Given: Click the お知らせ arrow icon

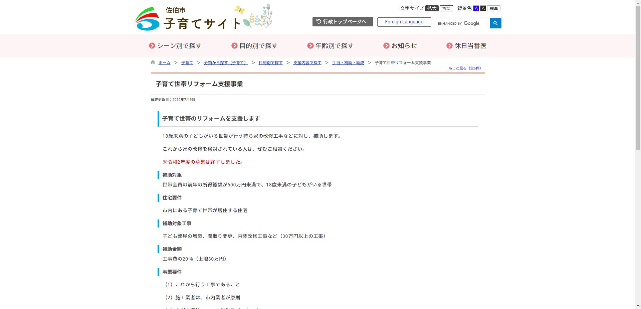Looking at the screenshot, I should 387,45.
